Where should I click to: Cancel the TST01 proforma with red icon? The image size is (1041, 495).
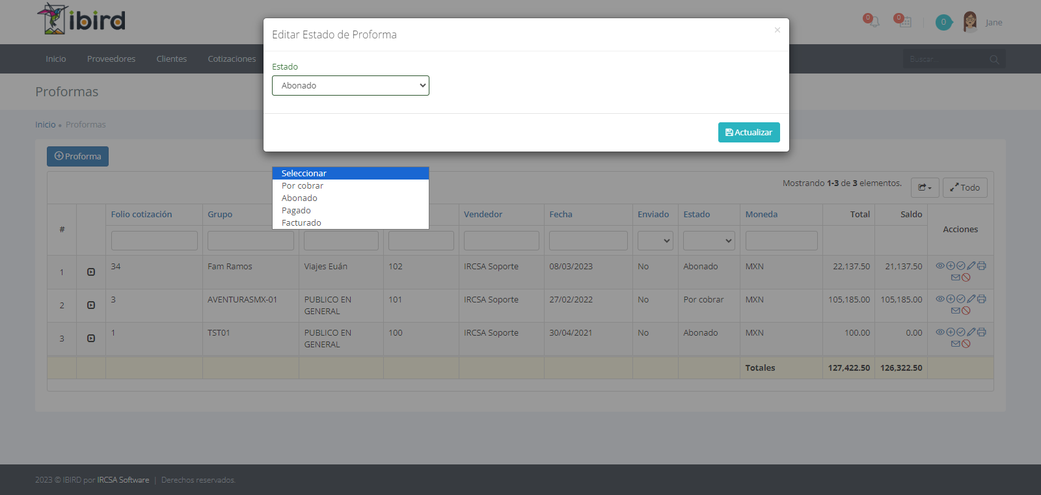pos(966,343)
